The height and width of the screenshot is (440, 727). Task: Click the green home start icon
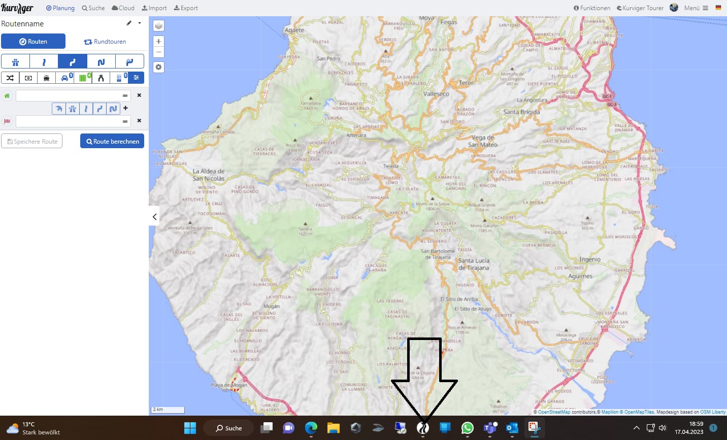(x=7, y=95)
